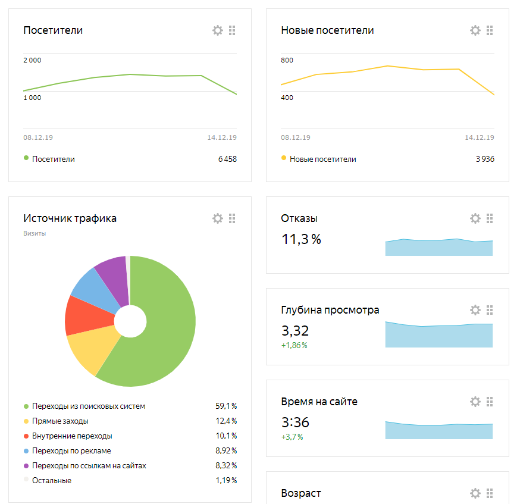
Task: Click the drag handle on the Время на сайте widget
Action: (x=490, y=402)
